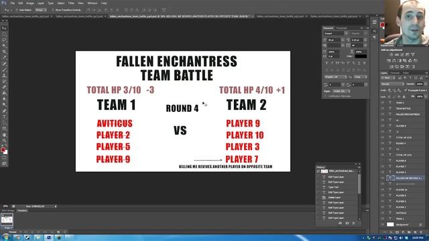The height and width of the screenshot is (241, 429).
Task: Select the Hand tool
Action: (4, 135)
